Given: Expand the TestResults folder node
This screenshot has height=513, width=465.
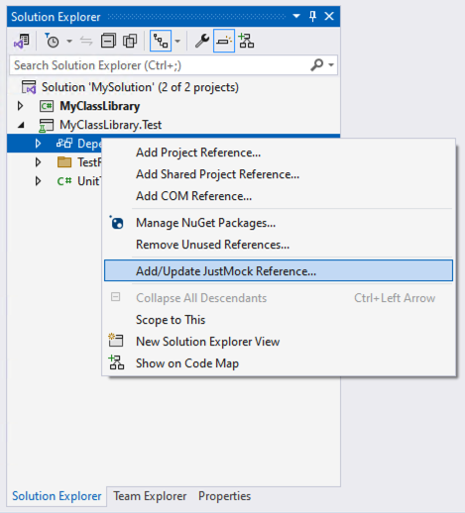Looking at the screenshot, I should coord(38,162).
